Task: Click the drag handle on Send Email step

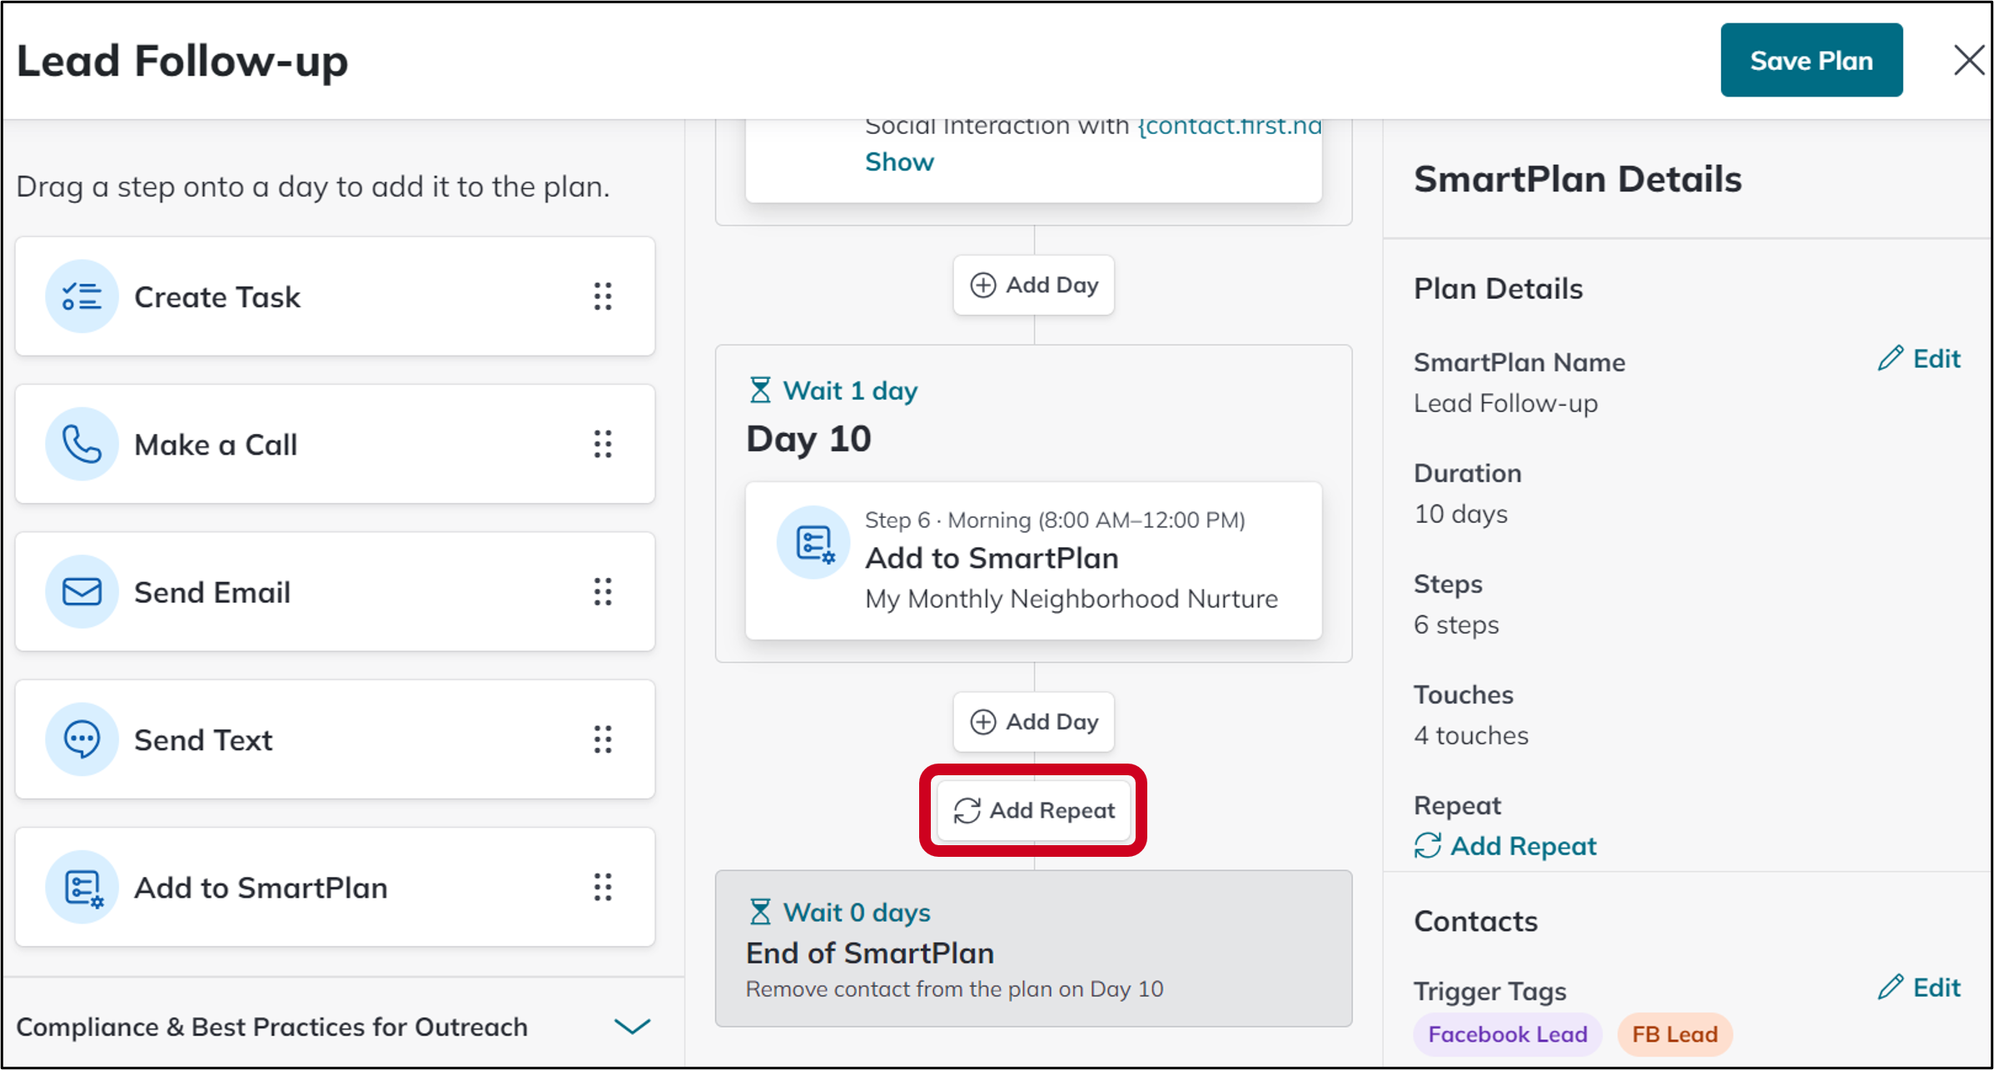Action: (x=603, y=592)
